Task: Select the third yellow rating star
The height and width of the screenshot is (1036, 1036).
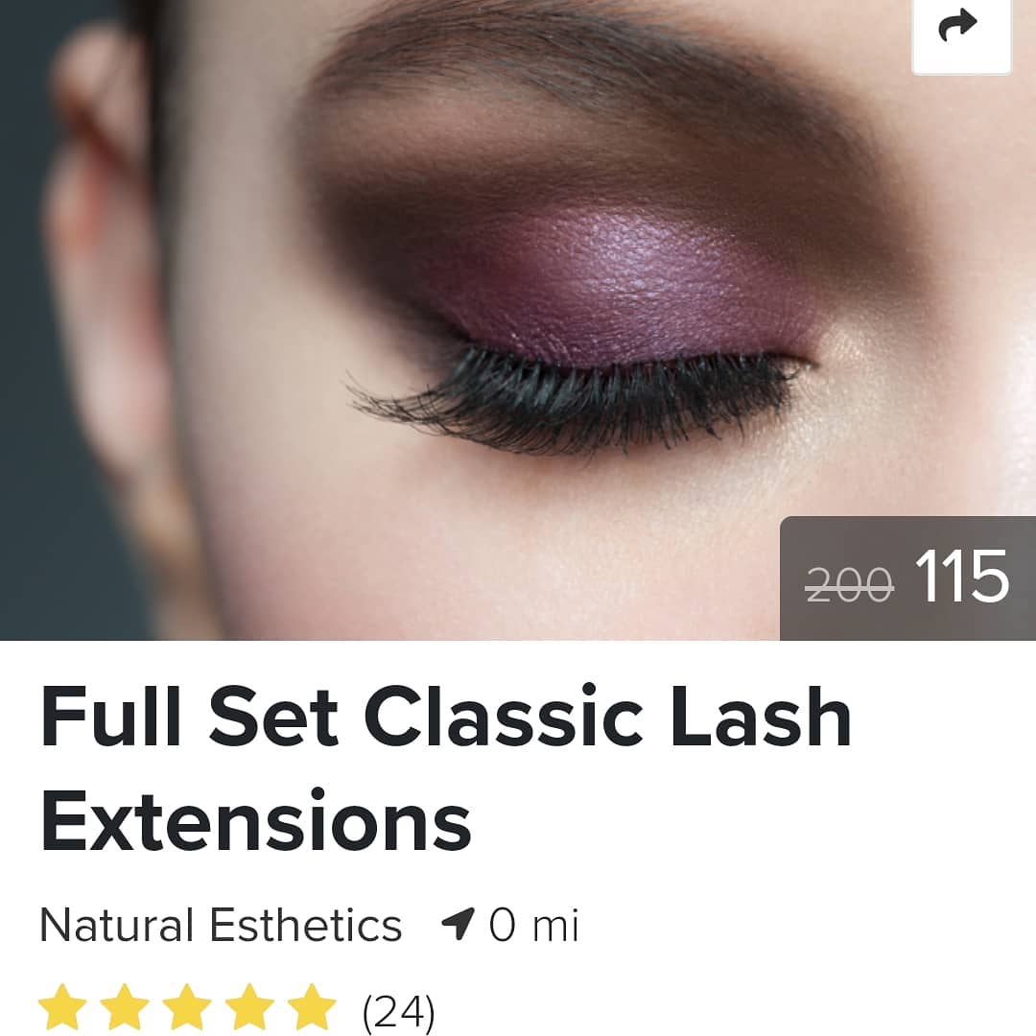Action: 187,1007
